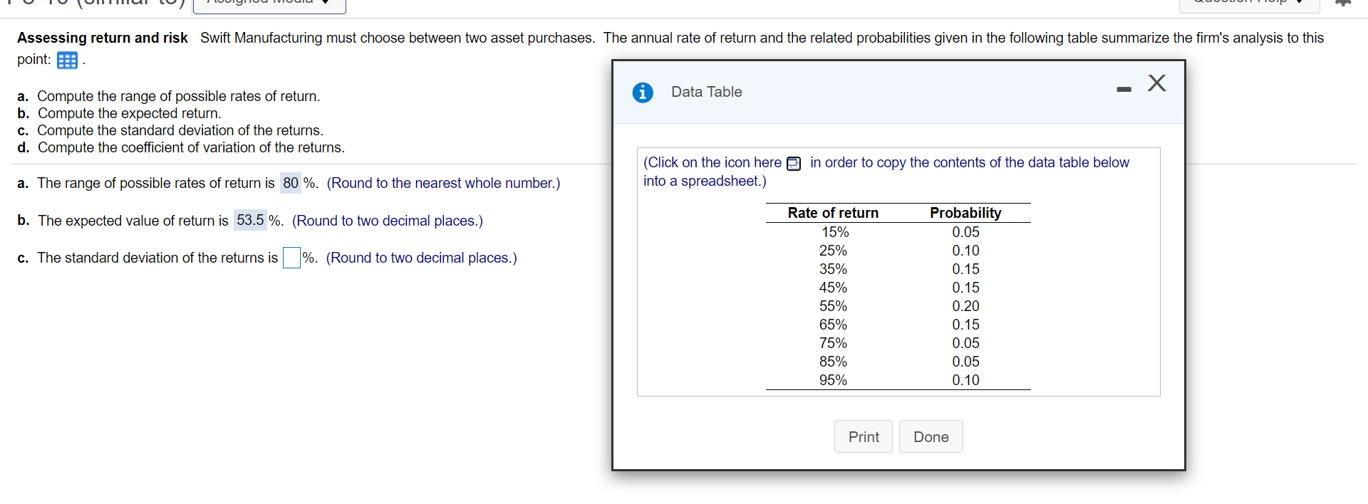
Task: Open the Question Help dropdown
Action: point(1249,4)
